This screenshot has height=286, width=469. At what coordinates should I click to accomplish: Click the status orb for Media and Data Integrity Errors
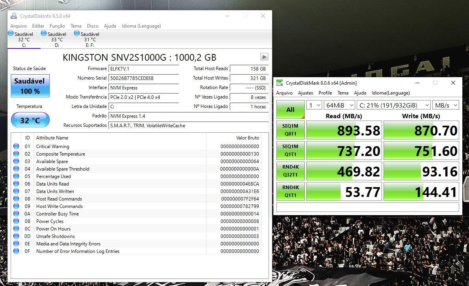point(16,243)
